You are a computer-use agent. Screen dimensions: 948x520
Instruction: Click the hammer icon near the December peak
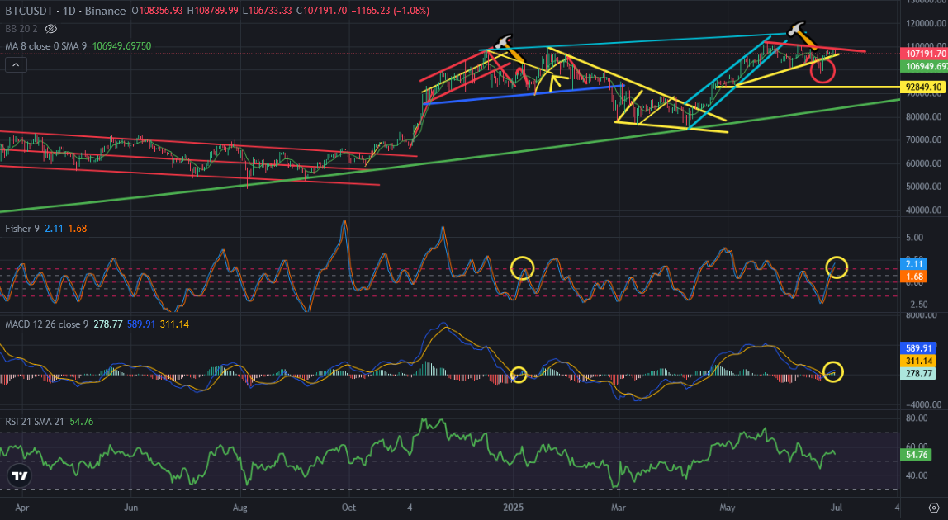503,42
